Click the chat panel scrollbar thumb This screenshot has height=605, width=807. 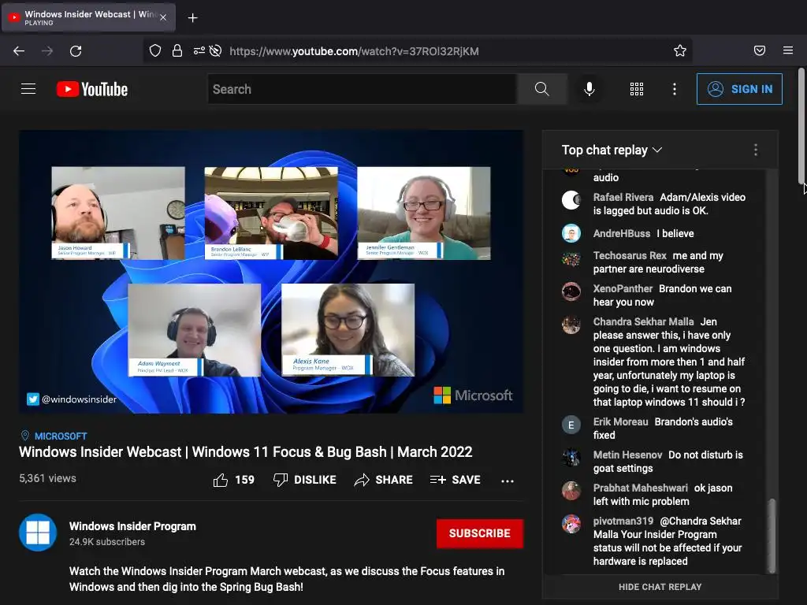(x=772, y=535)
